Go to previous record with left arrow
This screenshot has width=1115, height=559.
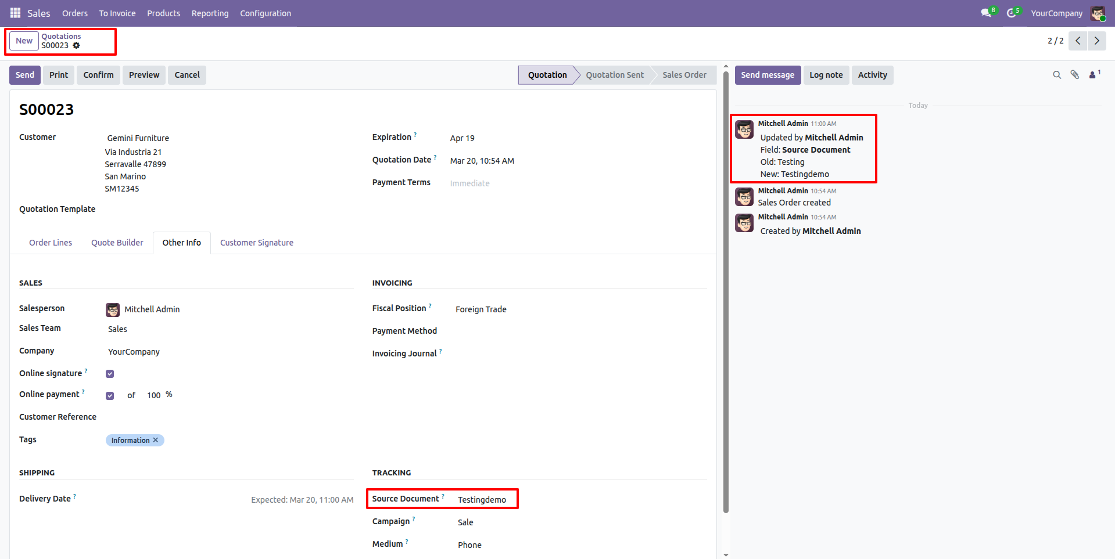point(1078,41)
